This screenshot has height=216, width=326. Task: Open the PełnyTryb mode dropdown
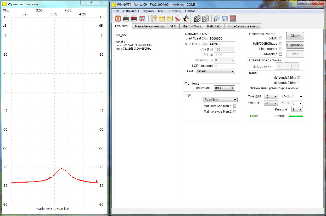tap(220, 100)
